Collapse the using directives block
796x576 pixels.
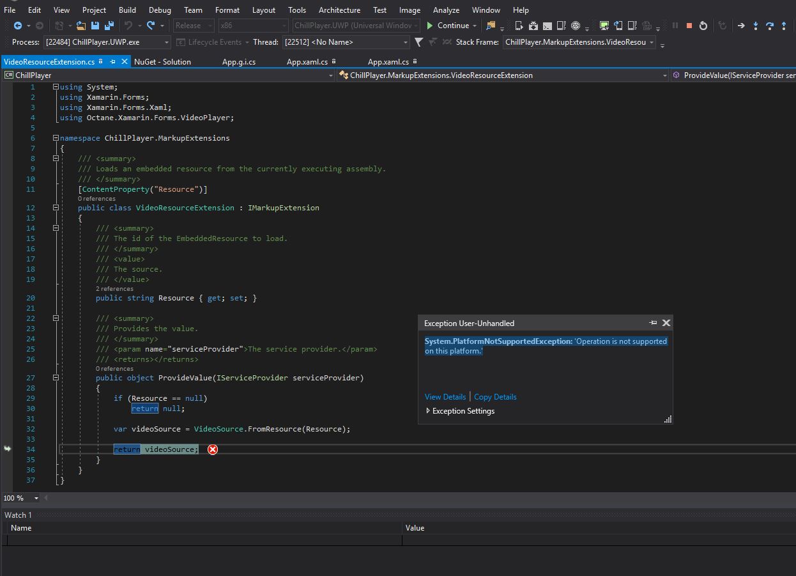(x=56, y=86)
